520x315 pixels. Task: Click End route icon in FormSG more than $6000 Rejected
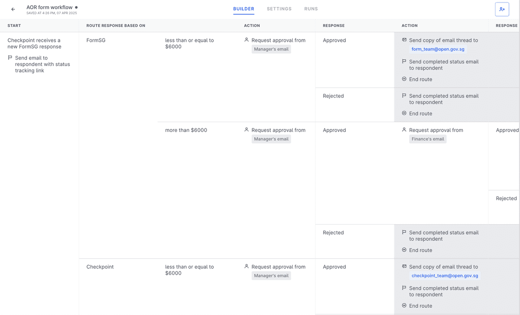pos(404,250)
